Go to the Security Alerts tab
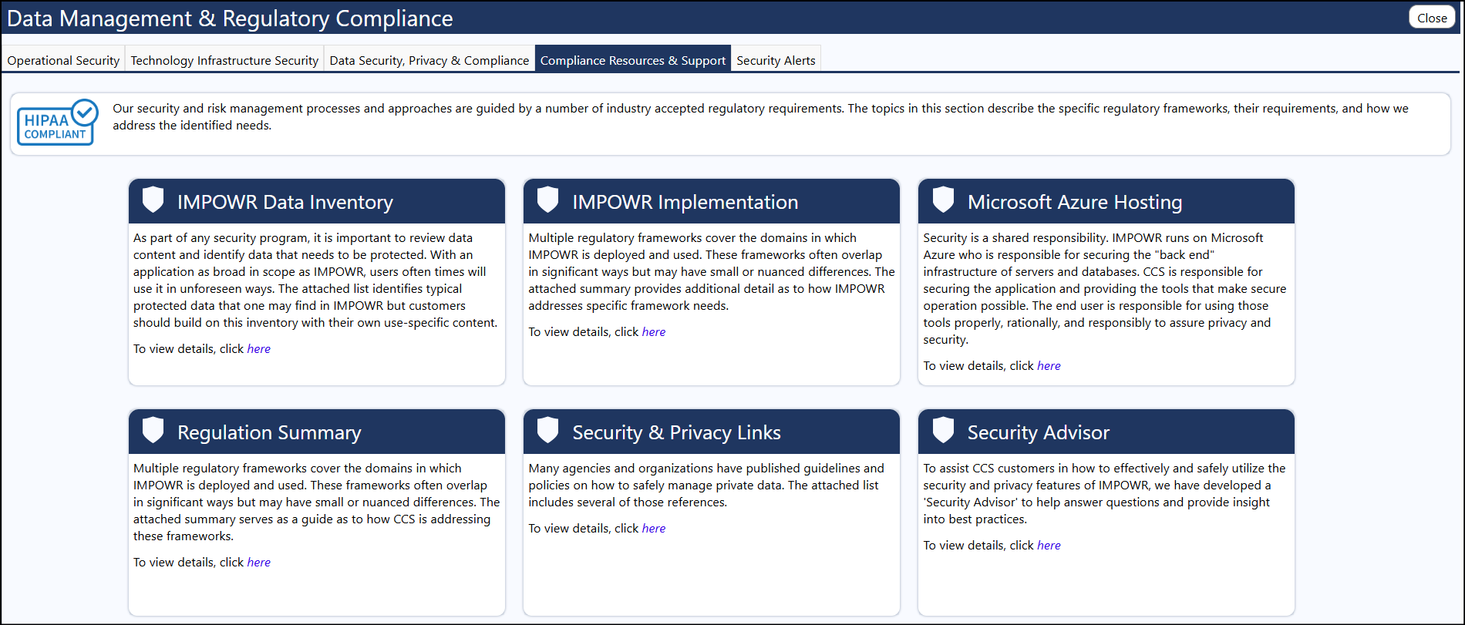 click(x=776, y=60)
